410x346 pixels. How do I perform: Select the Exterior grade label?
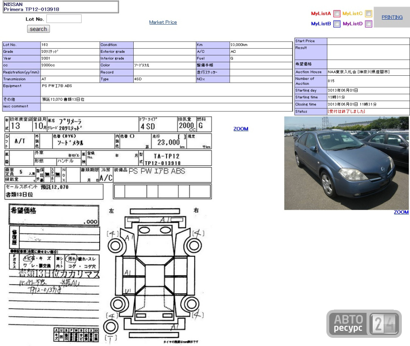[113, 52]
